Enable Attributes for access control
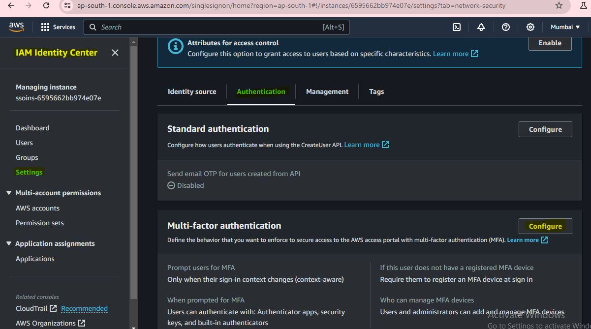 pos(550,43)
